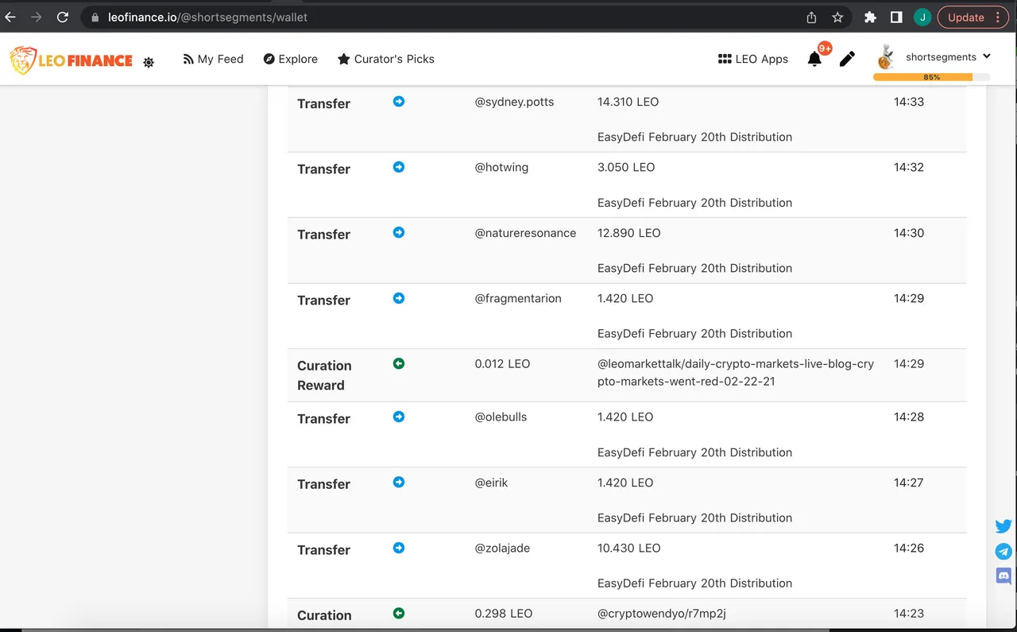
Task: Open the @zolajade profile link
Action: point(502,548)
